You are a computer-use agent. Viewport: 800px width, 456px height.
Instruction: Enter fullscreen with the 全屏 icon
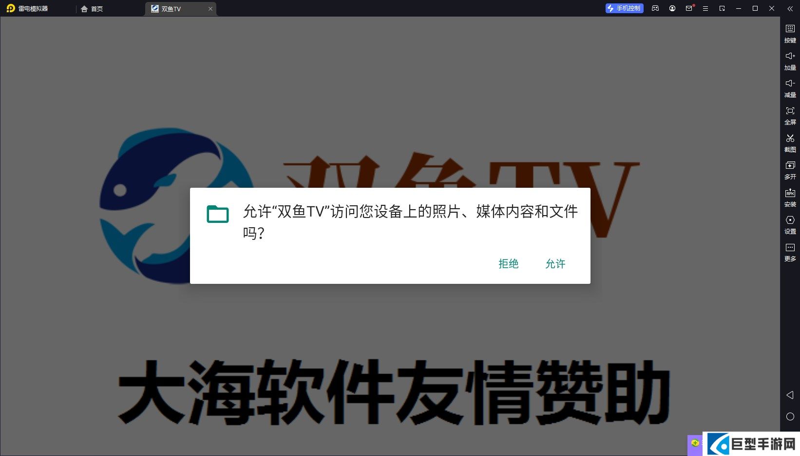pyautogui.click(x=790, y=115)
